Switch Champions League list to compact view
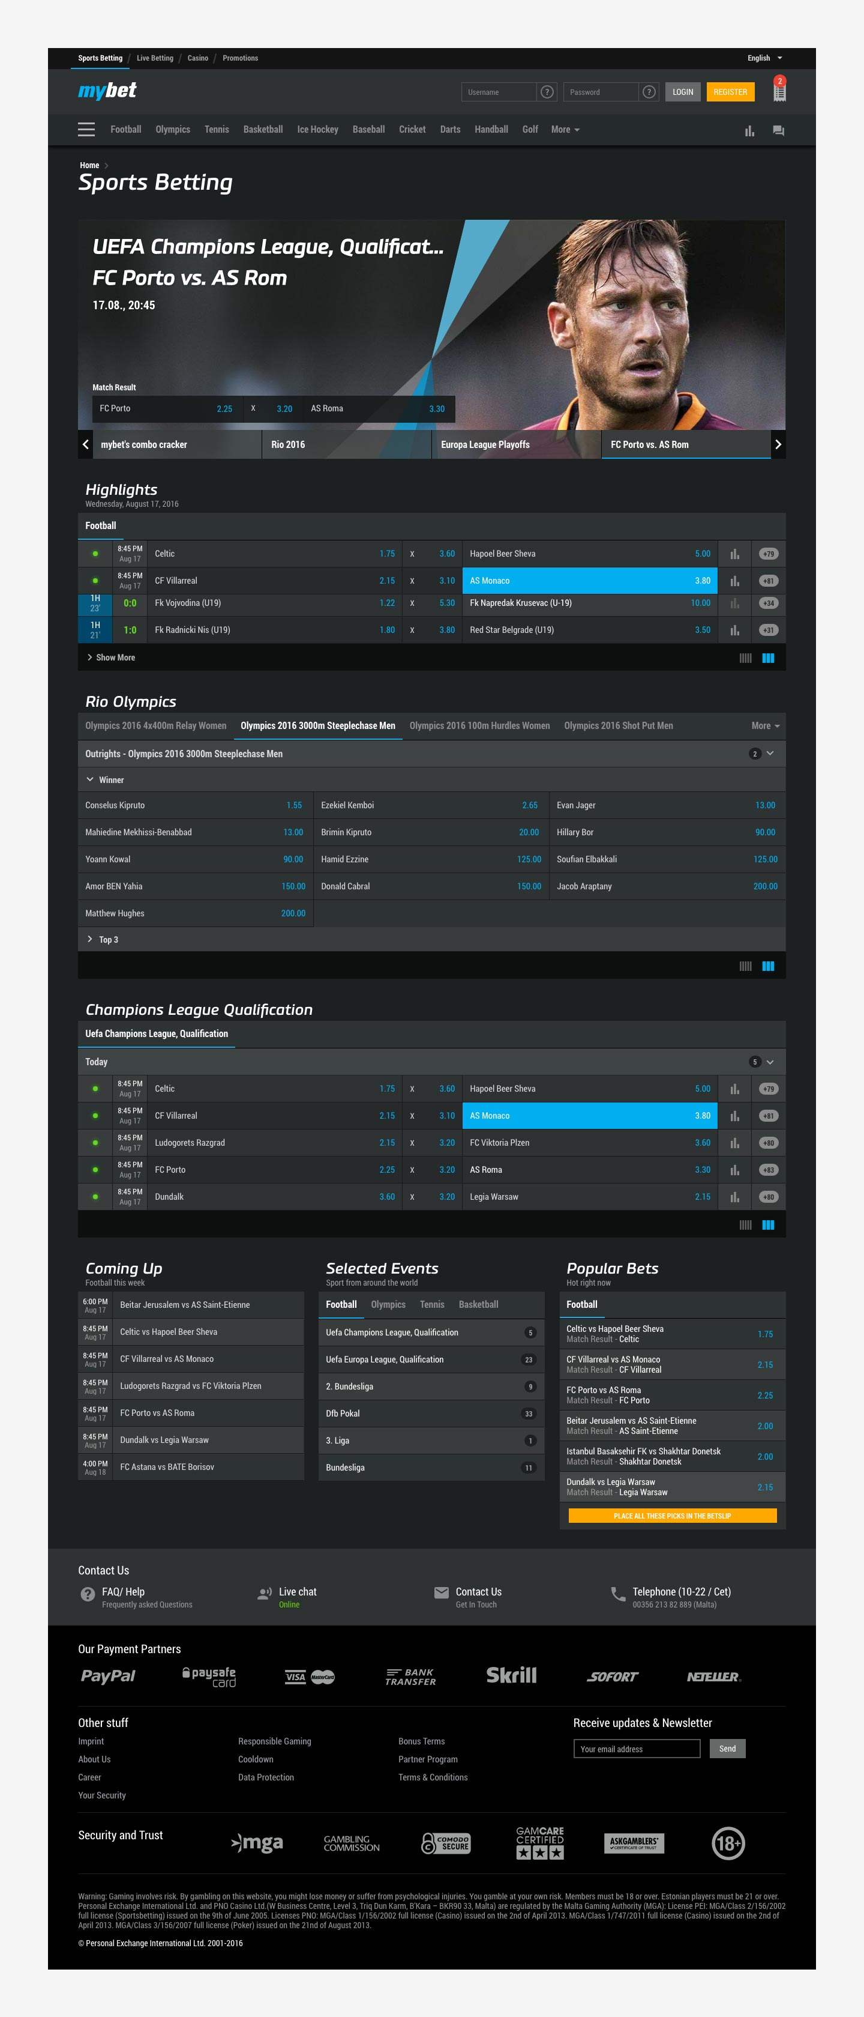This screenshot has height=2017, width=864. [x=745, y=1224]
